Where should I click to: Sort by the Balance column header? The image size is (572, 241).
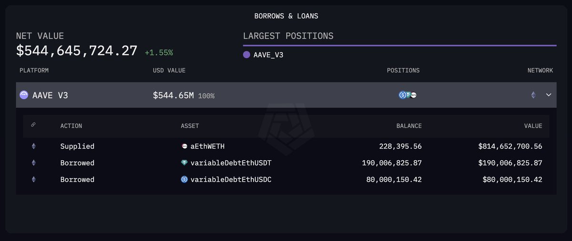click(x=409, y=126)
